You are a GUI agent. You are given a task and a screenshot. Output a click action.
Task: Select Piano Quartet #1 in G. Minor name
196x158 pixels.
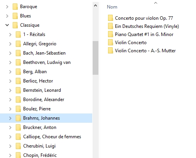(144, 34)
